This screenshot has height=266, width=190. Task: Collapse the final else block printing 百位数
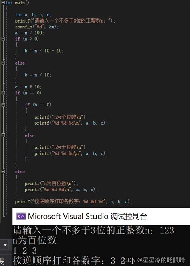[3, 171]
